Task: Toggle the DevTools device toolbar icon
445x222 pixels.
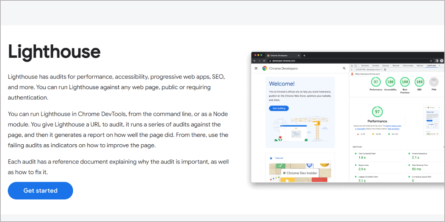Action: 356,65
